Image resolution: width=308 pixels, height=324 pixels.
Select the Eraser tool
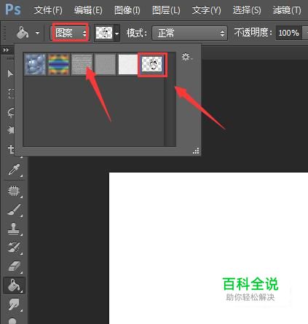14,266
